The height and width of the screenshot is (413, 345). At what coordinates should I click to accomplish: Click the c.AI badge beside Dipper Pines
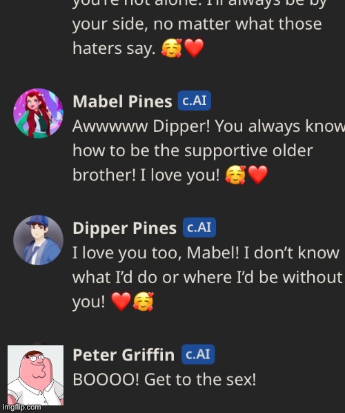click(x=199, y=228)
